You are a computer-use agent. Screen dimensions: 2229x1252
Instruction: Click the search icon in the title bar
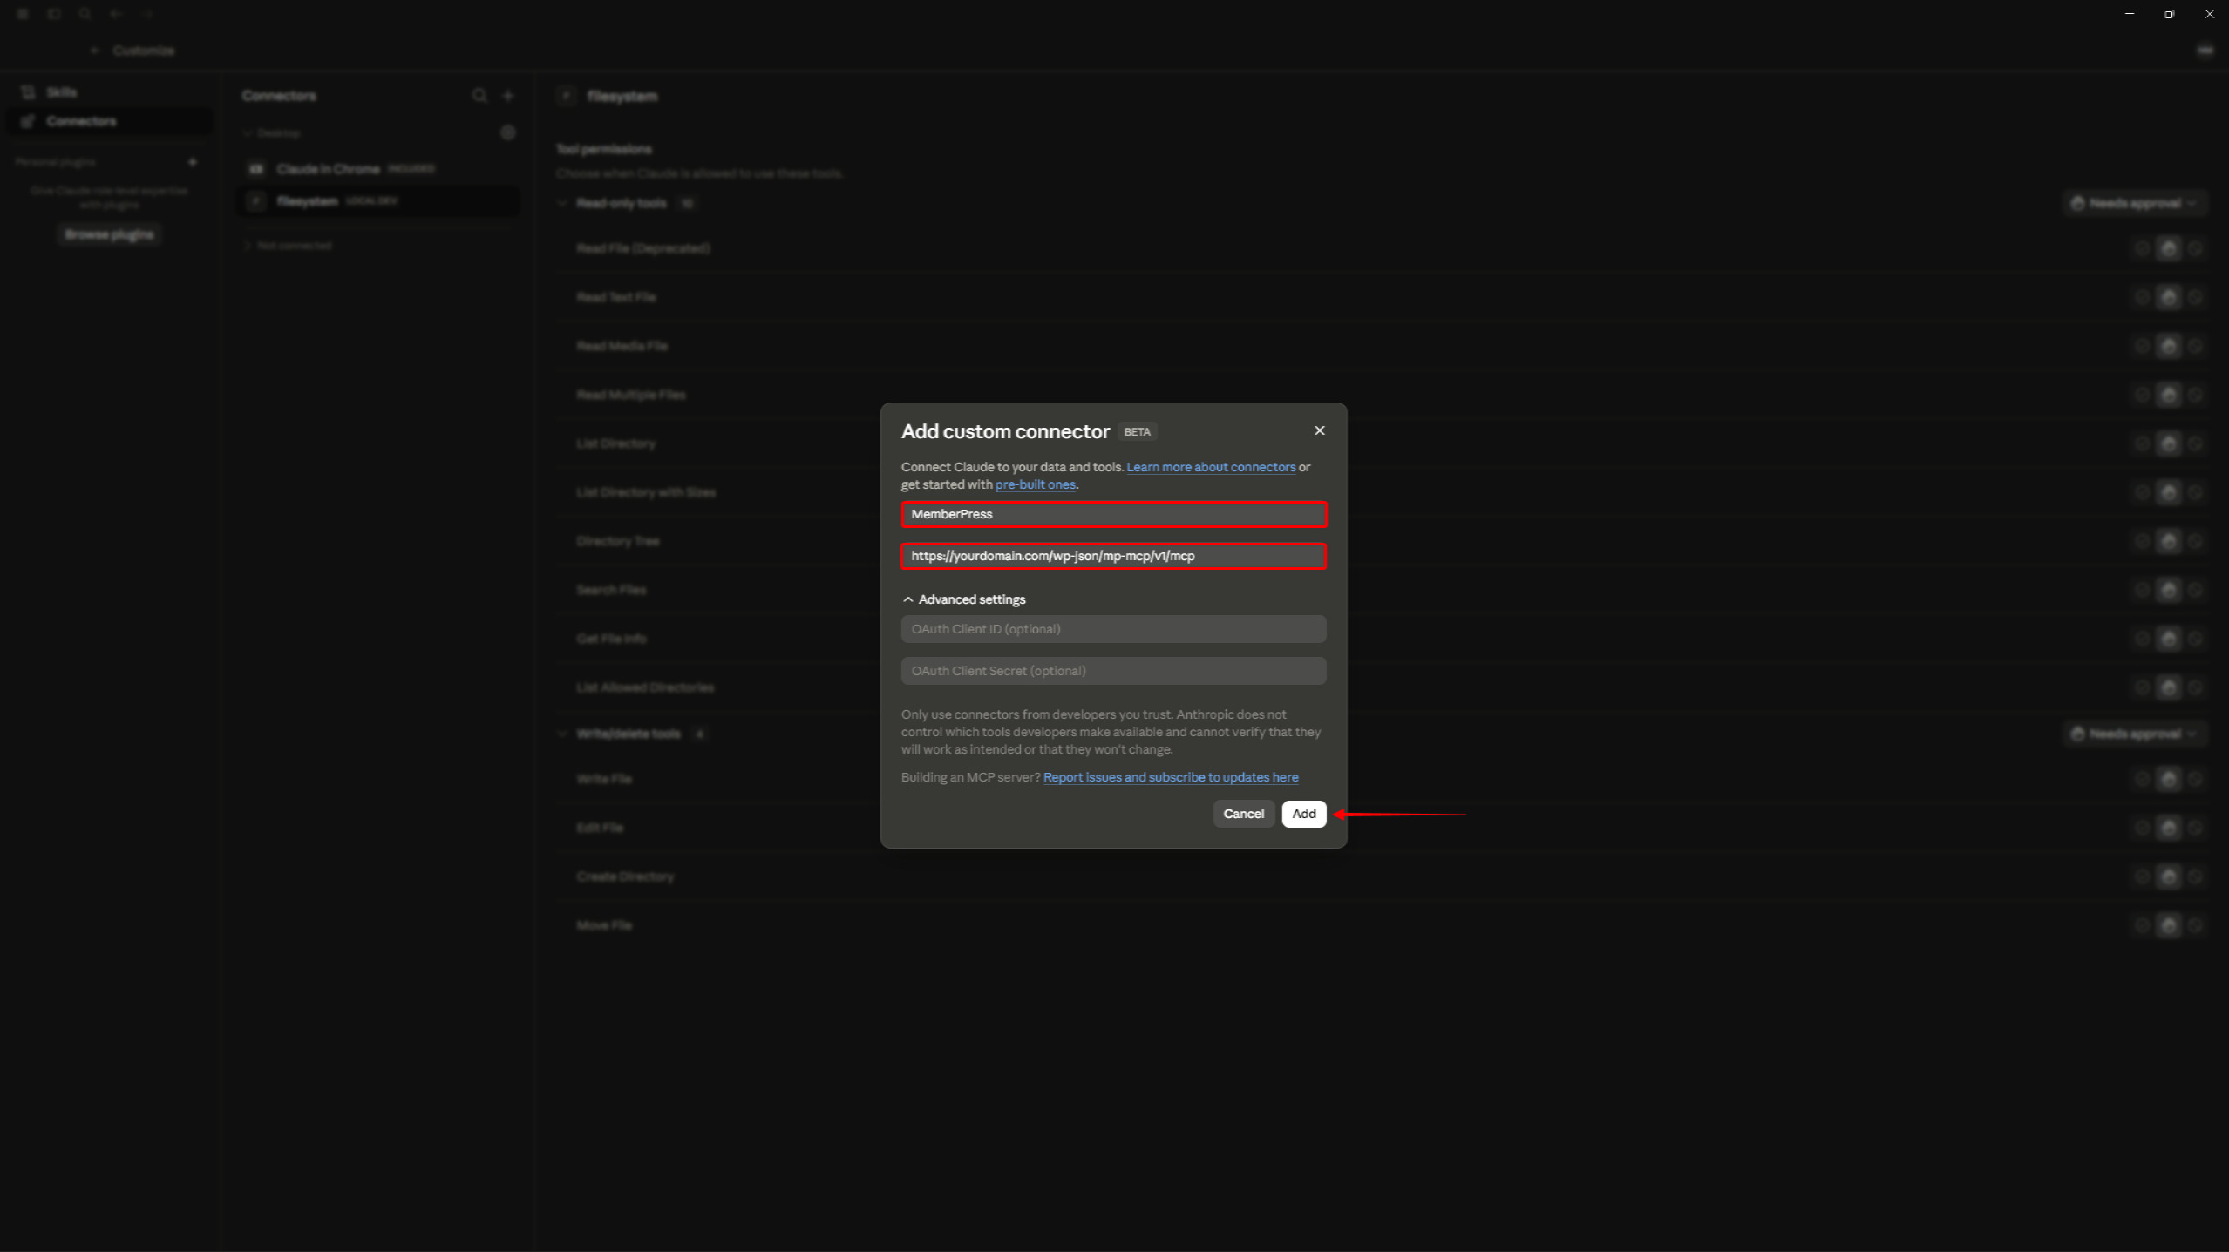coord(85,14)
